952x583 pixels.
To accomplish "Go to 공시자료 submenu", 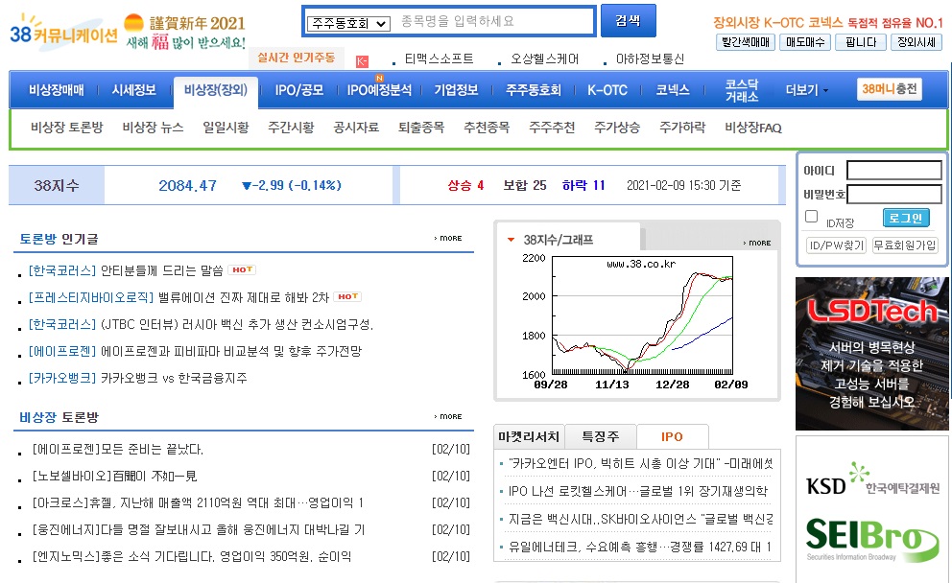I will coord(356,128).
